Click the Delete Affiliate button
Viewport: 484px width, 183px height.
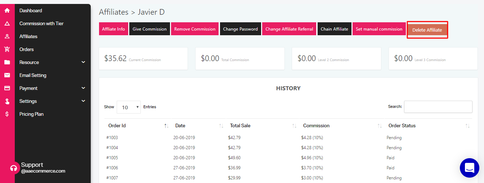coord(427,30)
